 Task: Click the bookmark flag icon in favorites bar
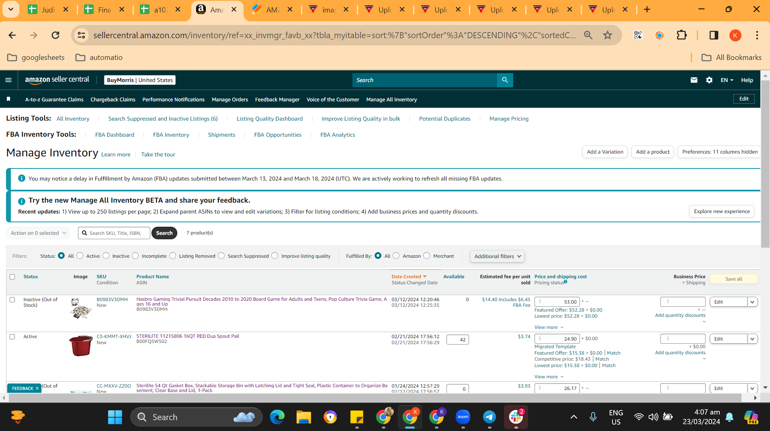coord(8,99)
